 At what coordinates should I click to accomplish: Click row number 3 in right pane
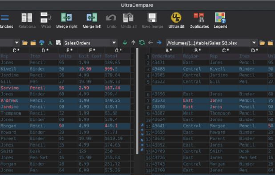coord(148,69)
